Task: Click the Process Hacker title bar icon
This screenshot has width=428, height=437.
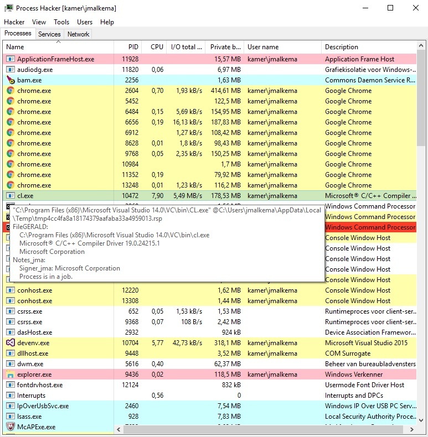Action: [x=8, y=8]
